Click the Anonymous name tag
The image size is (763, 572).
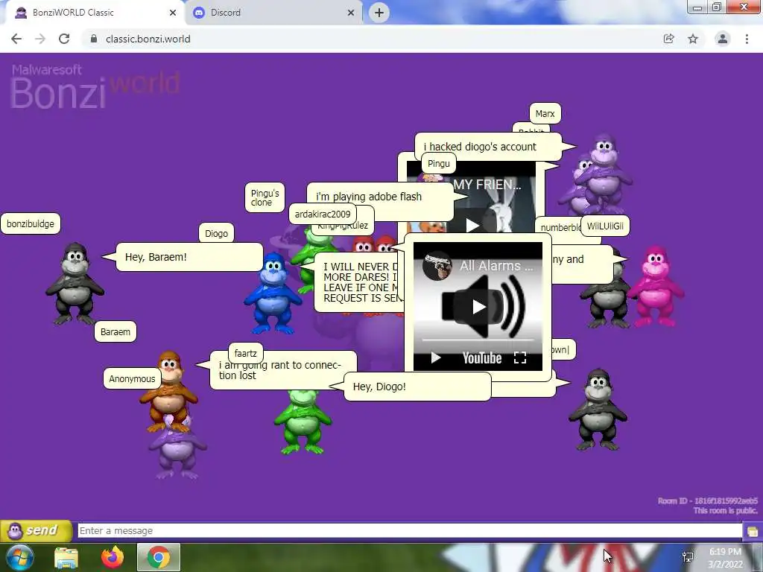pyautogui.click(x=132, y=378)
